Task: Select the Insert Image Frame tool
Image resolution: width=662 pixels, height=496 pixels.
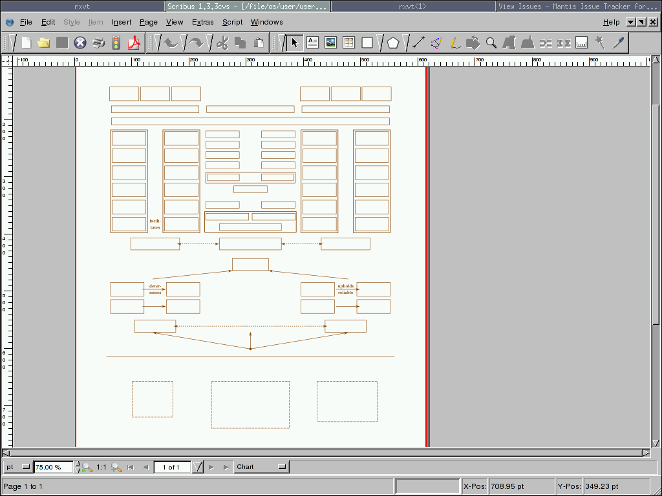Action: (330, 43)
